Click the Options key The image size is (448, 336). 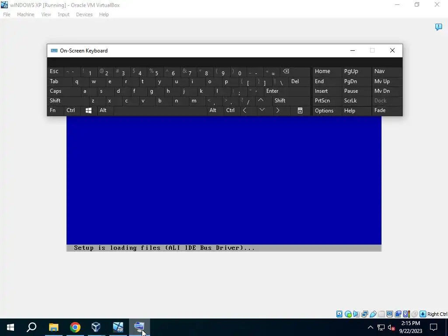click(327, 110)
